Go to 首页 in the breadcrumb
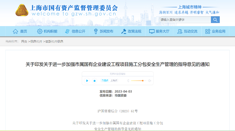Image resolution: width=235 pixels, height=131 pixels. point(24,41)
